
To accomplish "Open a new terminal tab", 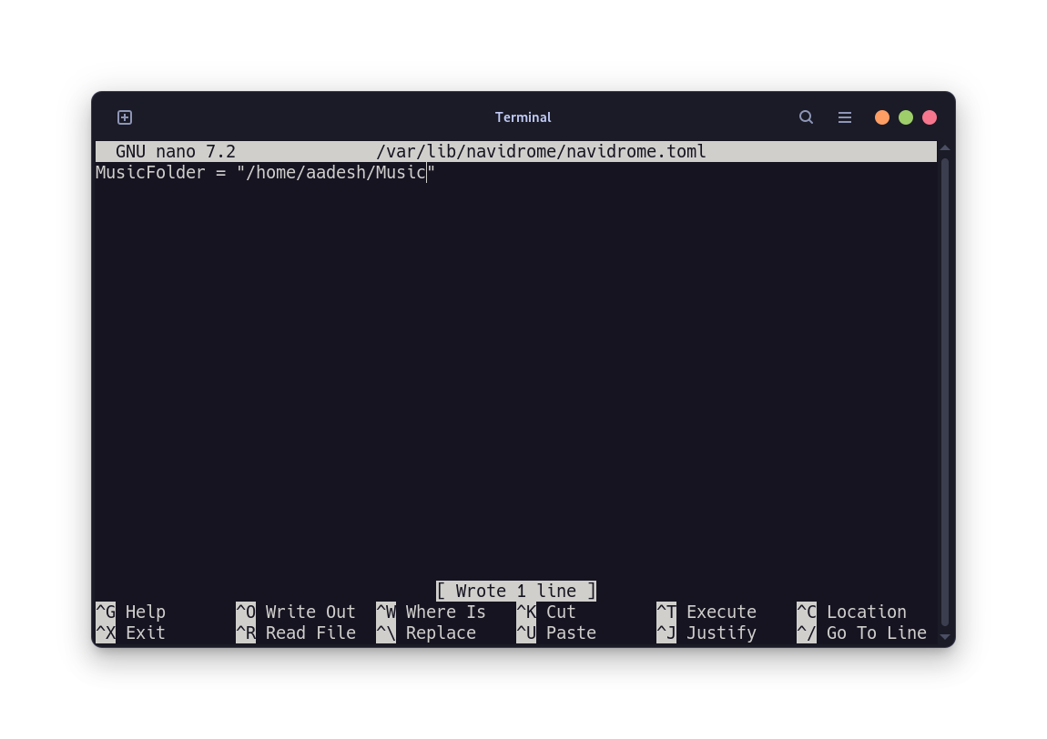I will (x=124, y=116).
